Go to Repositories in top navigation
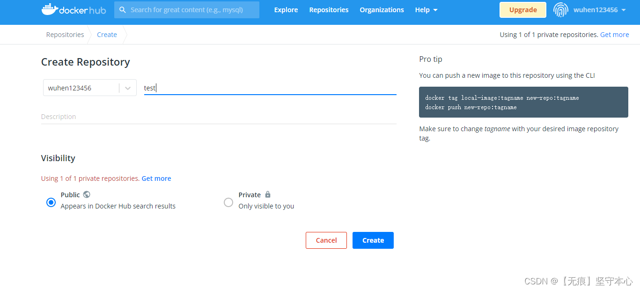The height and width of the screenshot is (290, 640). pyautogui.click(x=329, y=10)
